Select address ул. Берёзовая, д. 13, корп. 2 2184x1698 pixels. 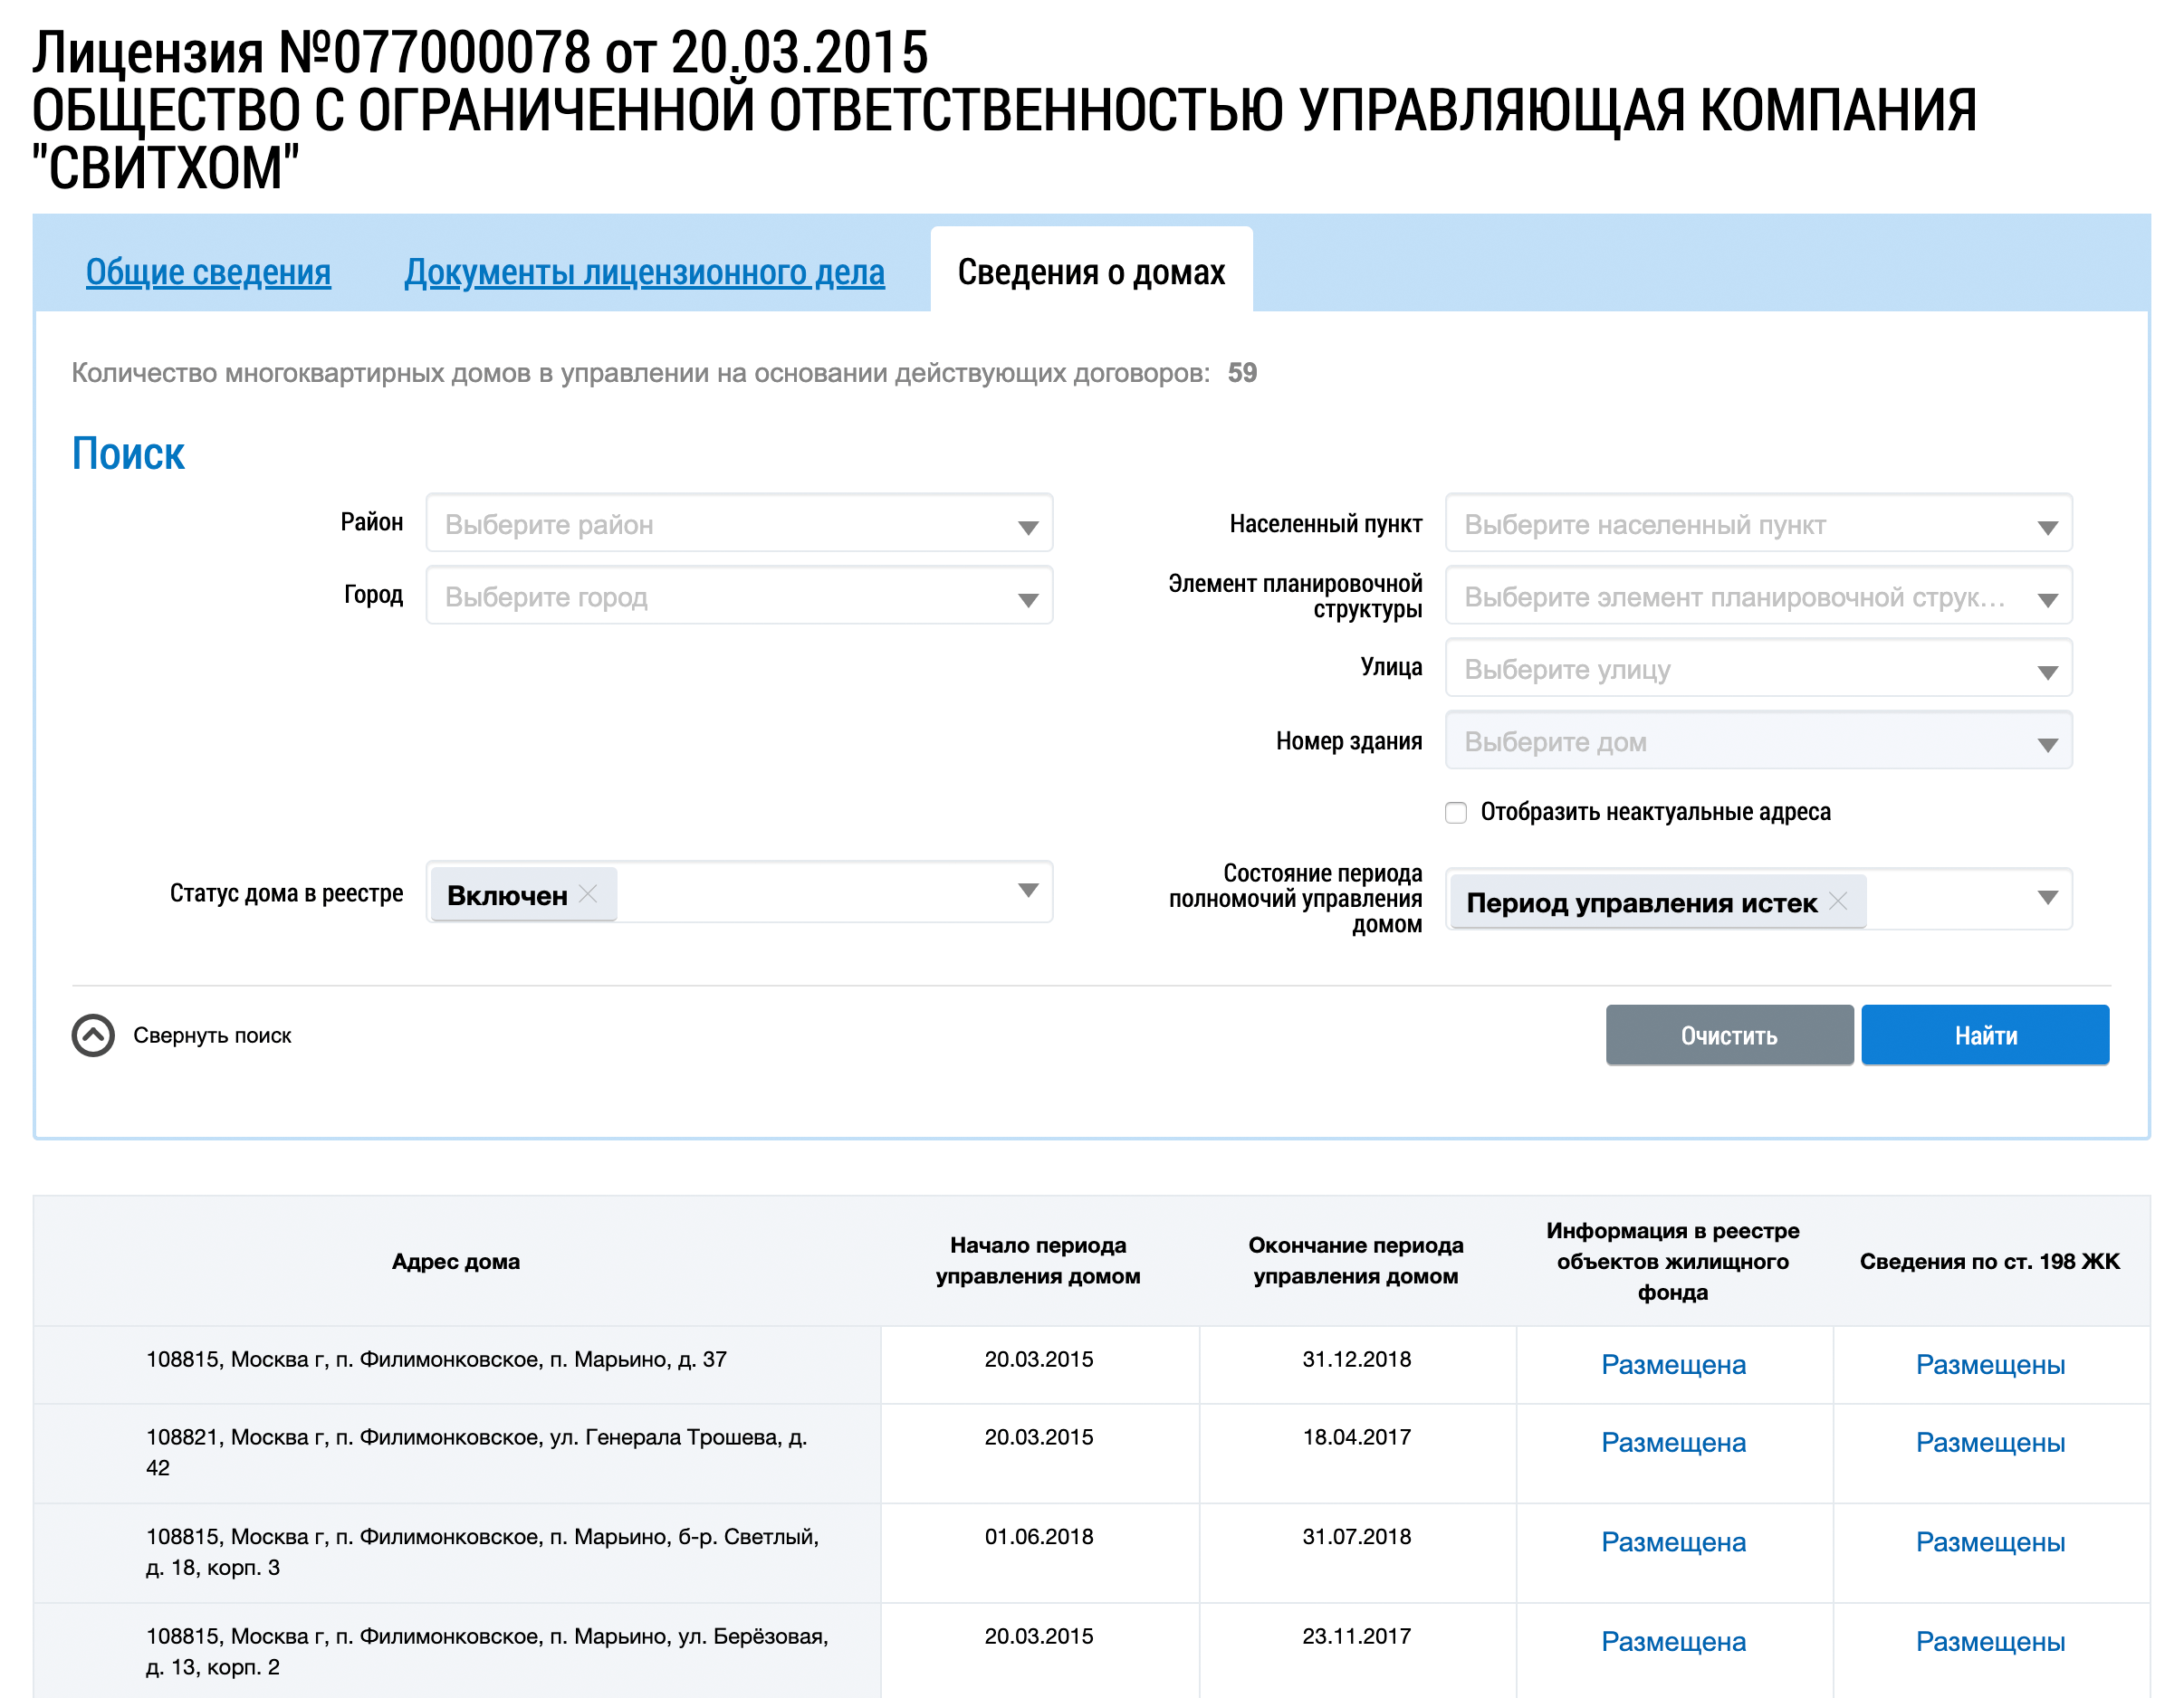487,1651
